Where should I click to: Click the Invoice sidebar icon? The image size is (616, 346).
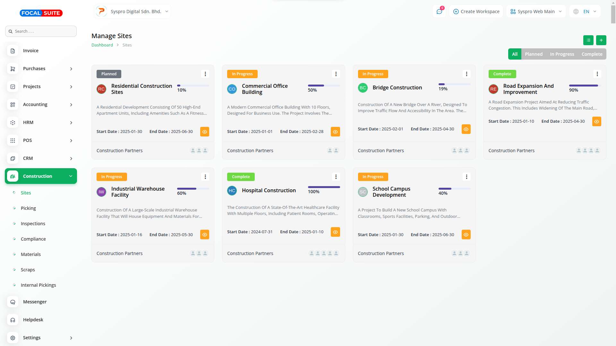13,51
